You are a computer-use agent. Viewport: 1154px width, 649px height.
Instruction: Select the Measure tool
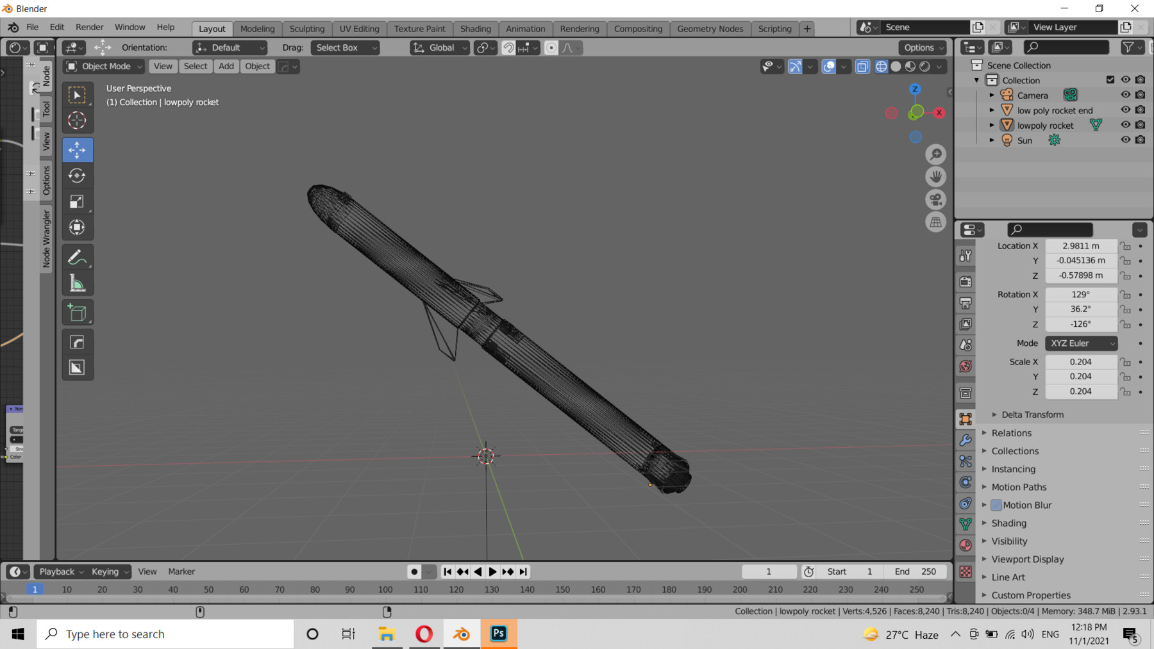point(78,282)
